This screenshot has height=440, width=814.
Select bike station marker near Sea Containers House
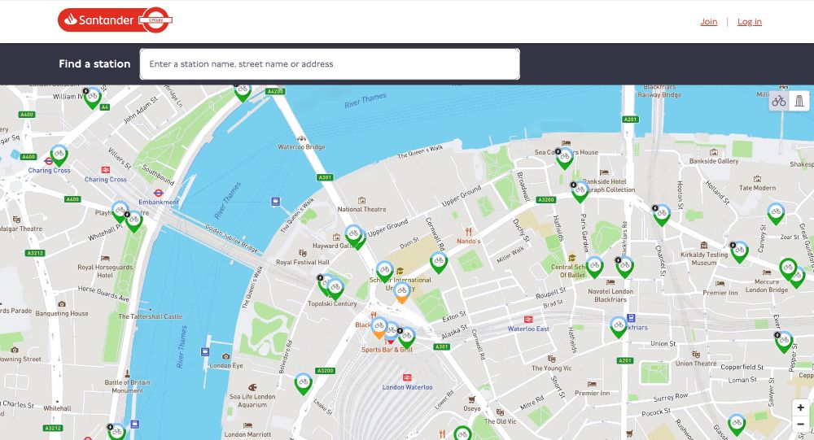564,158
